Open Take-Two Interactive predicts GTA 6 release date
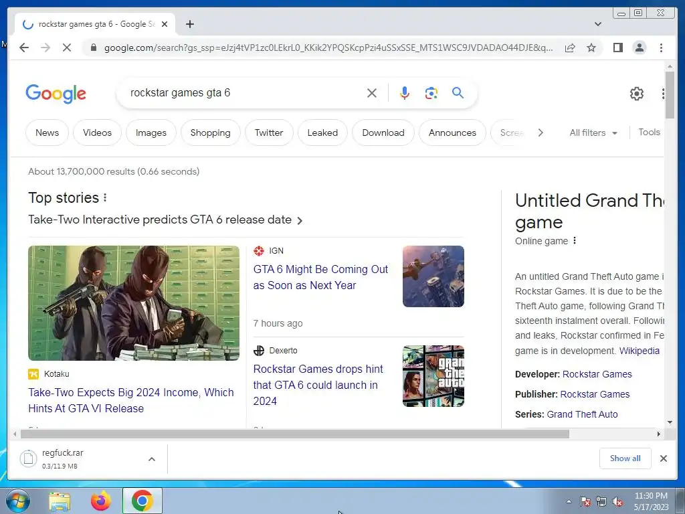The width and height of the screenshot is (685, 514). (x=165, y=220)
